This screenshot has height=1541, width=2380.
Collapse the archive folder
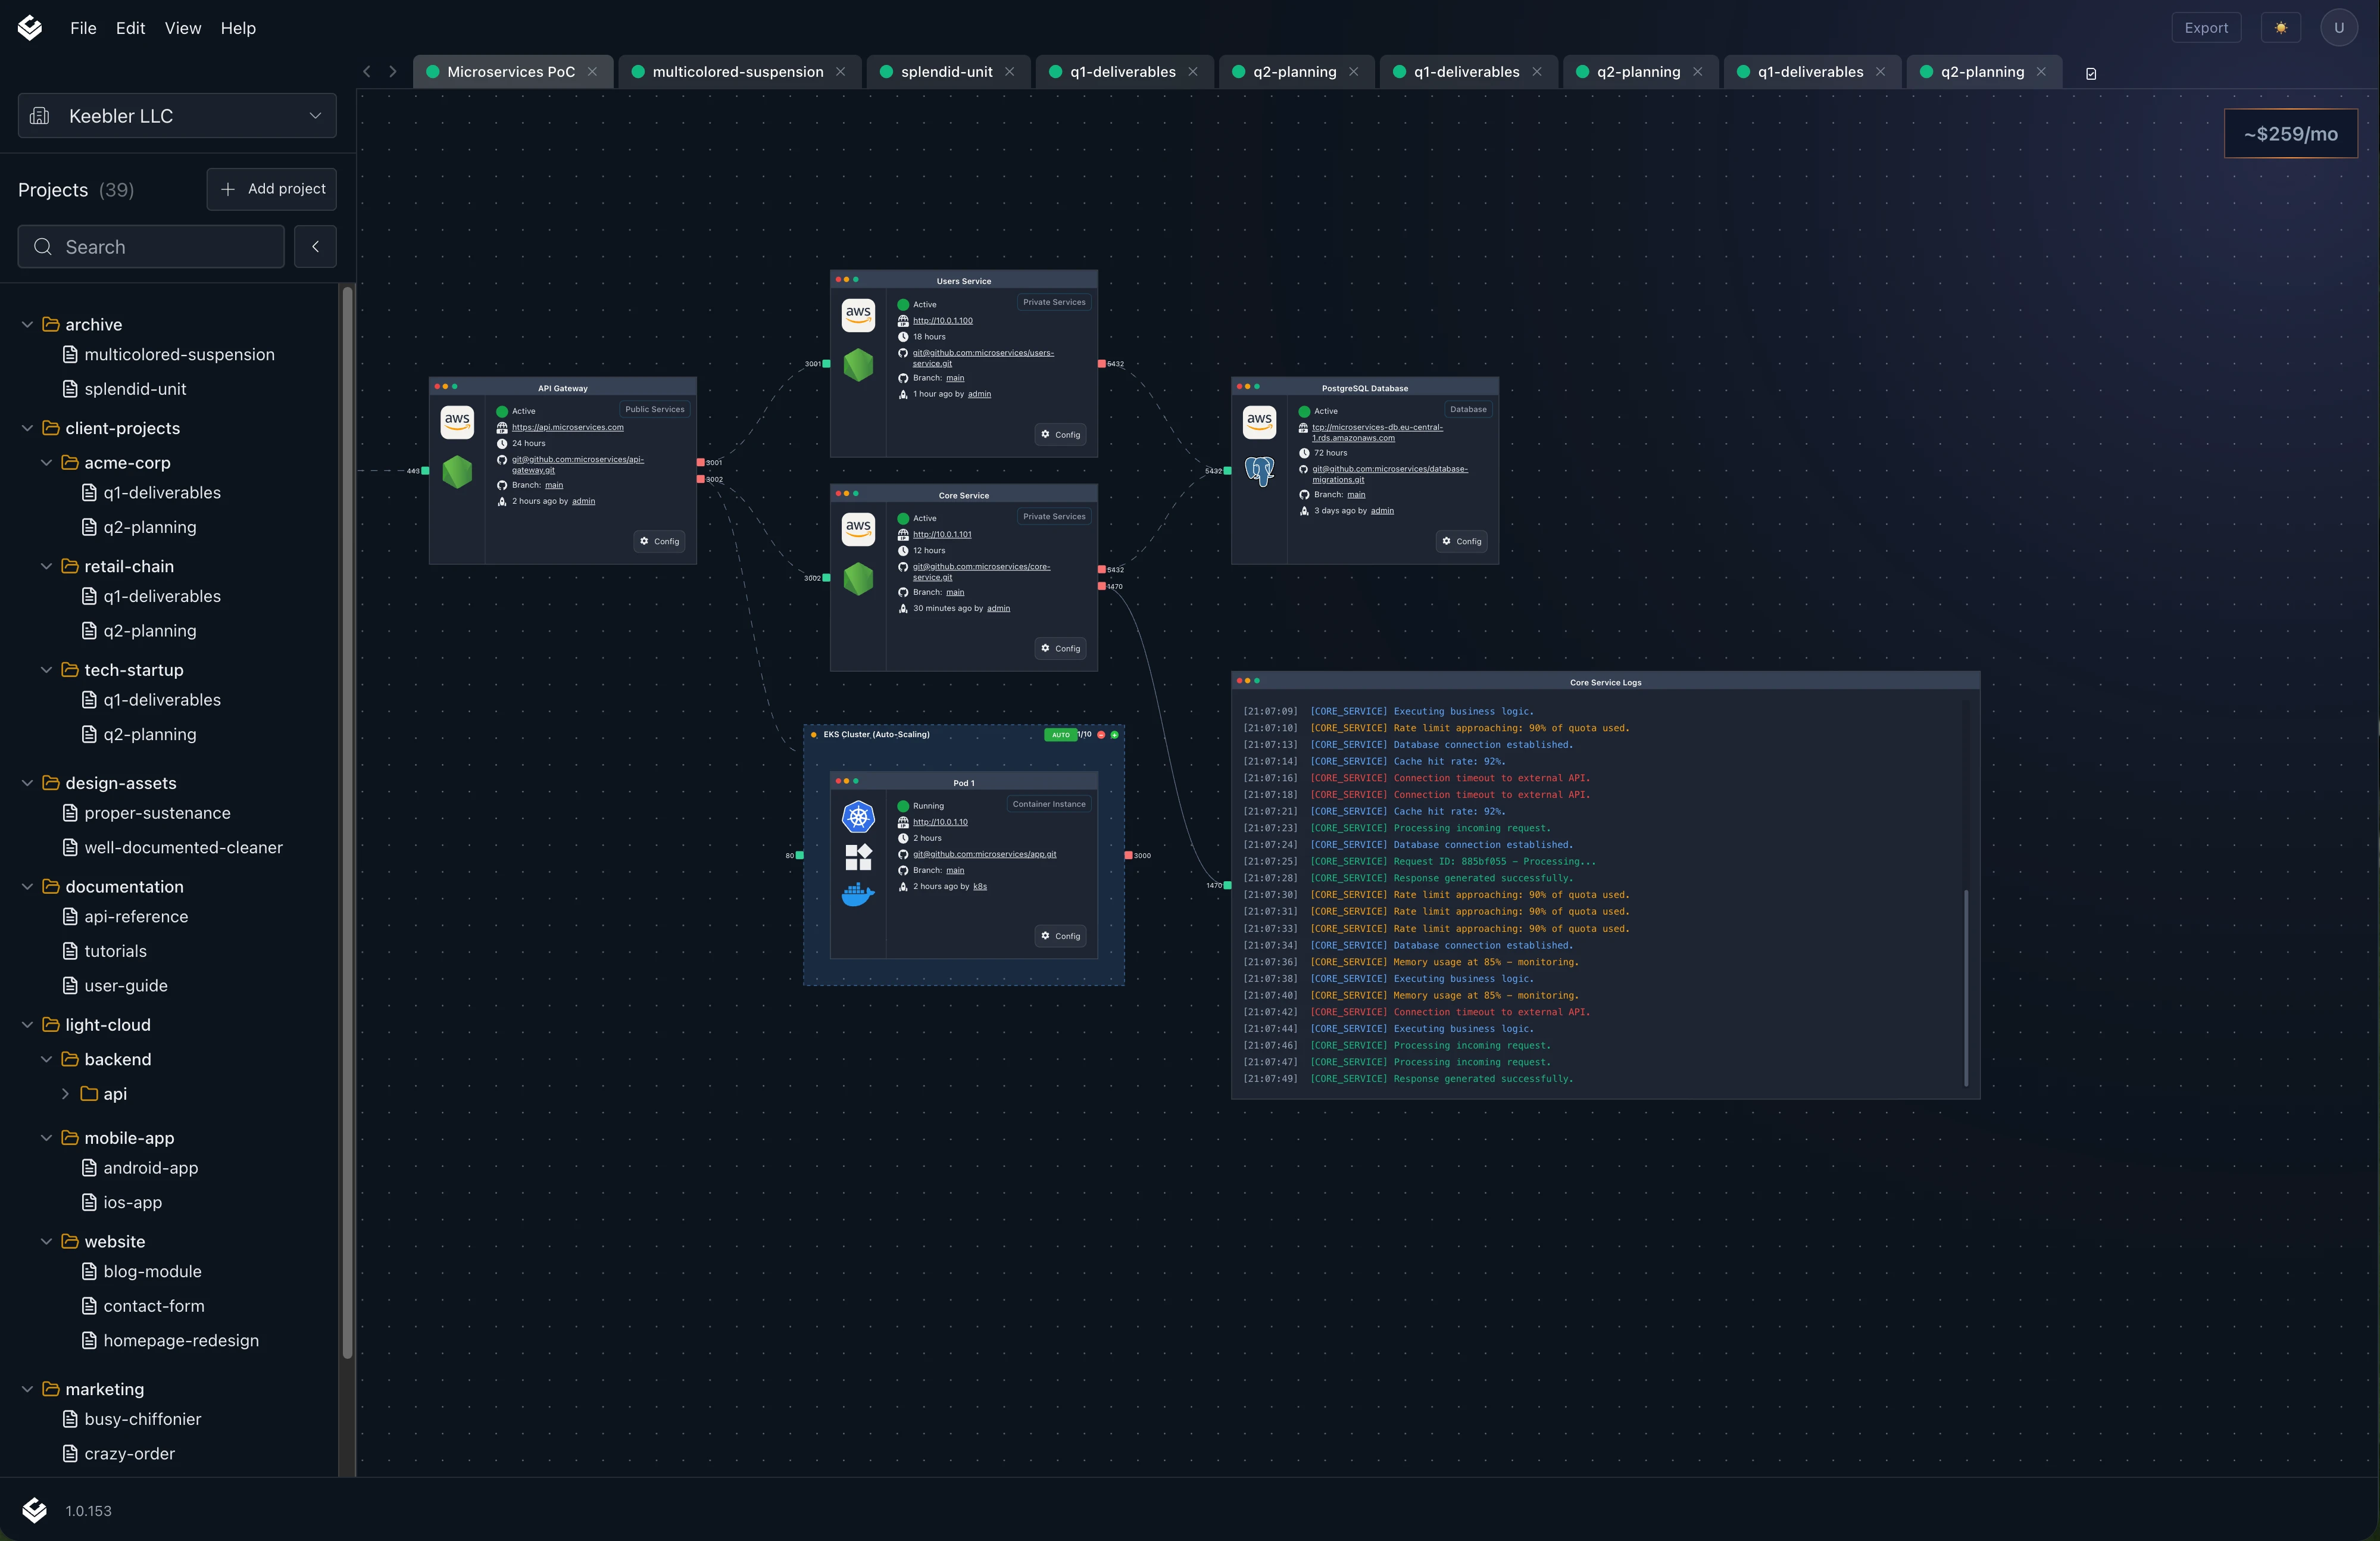[27, 325]
